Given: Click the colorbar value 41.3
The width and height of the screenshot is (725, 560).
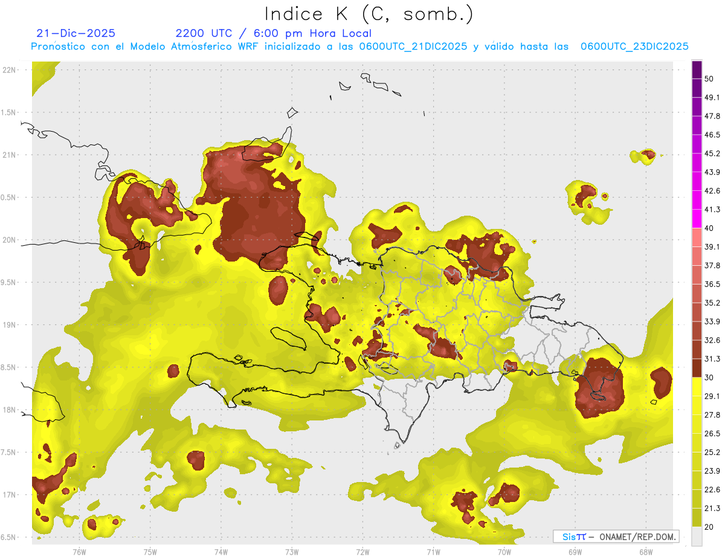Looking at the screenshot, I should (712, 210).
